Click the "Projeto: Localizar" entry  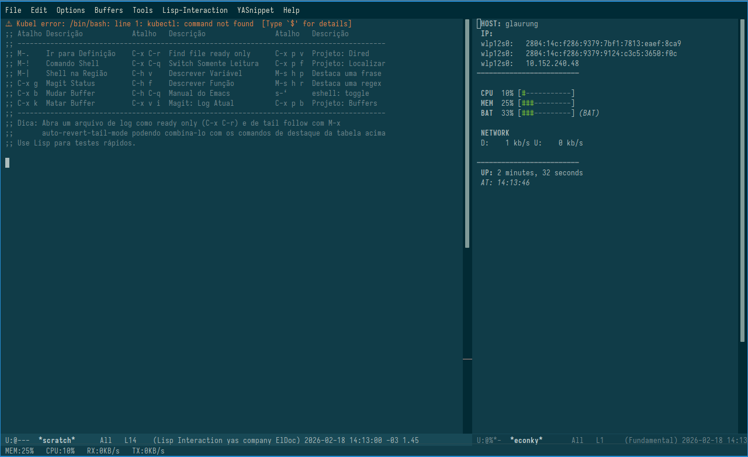click(349, 64)
